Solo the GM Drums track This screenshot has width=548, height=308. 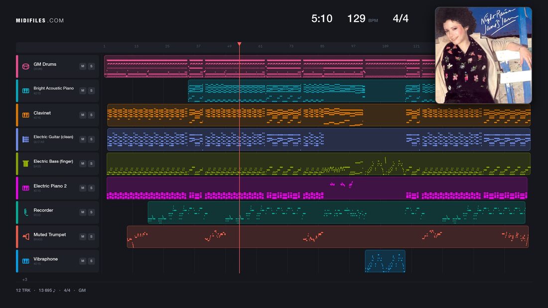[x=91, y=66]
